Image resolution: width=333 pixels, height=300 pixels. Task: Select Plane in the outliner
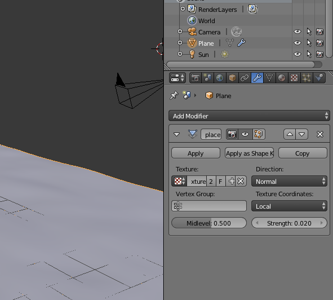pyautogui.click(x=206, y=43)
